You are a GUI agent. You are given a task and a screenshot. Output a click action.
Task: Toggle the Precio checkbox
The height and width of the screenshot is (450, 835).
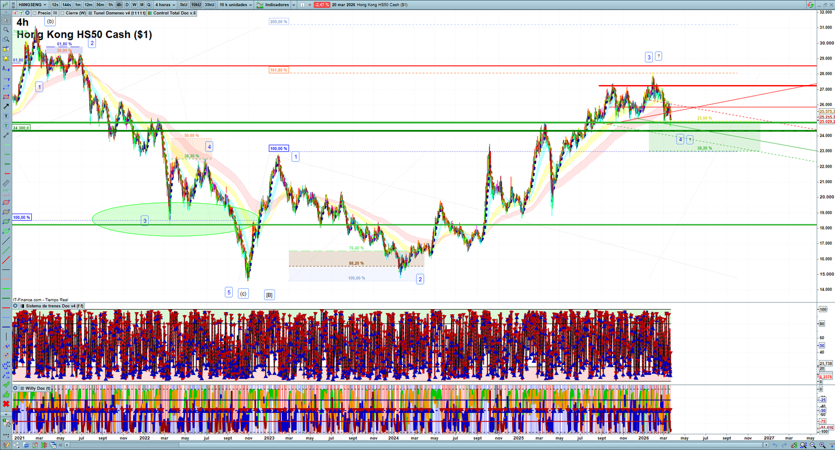click(34, 13)
